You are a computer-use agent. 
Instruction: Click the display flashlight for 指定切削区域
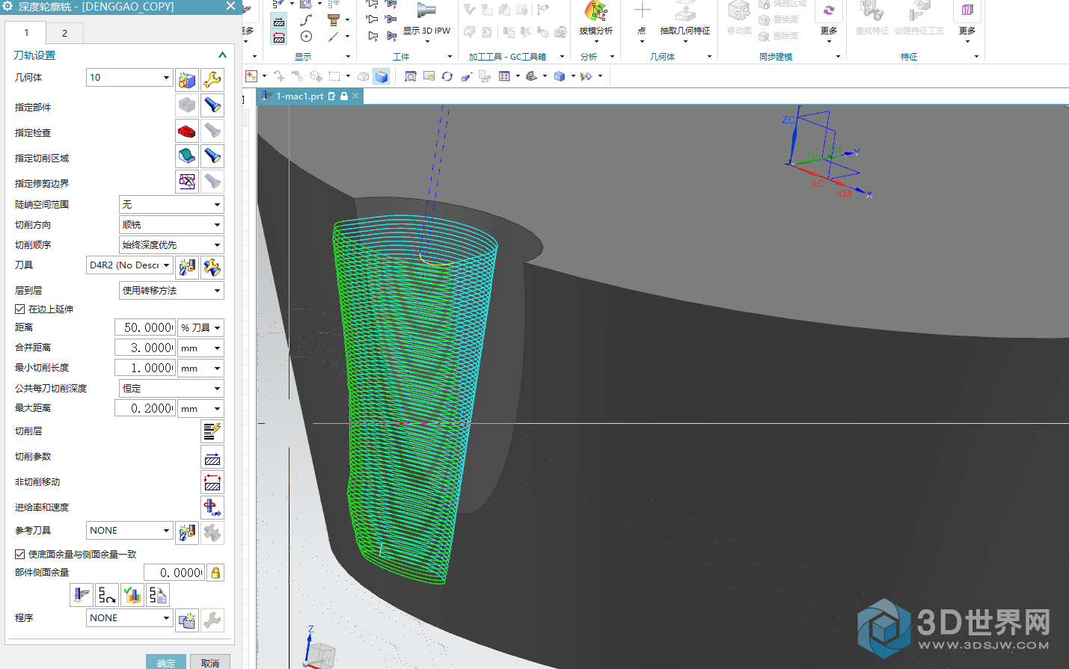click(212, 156)
